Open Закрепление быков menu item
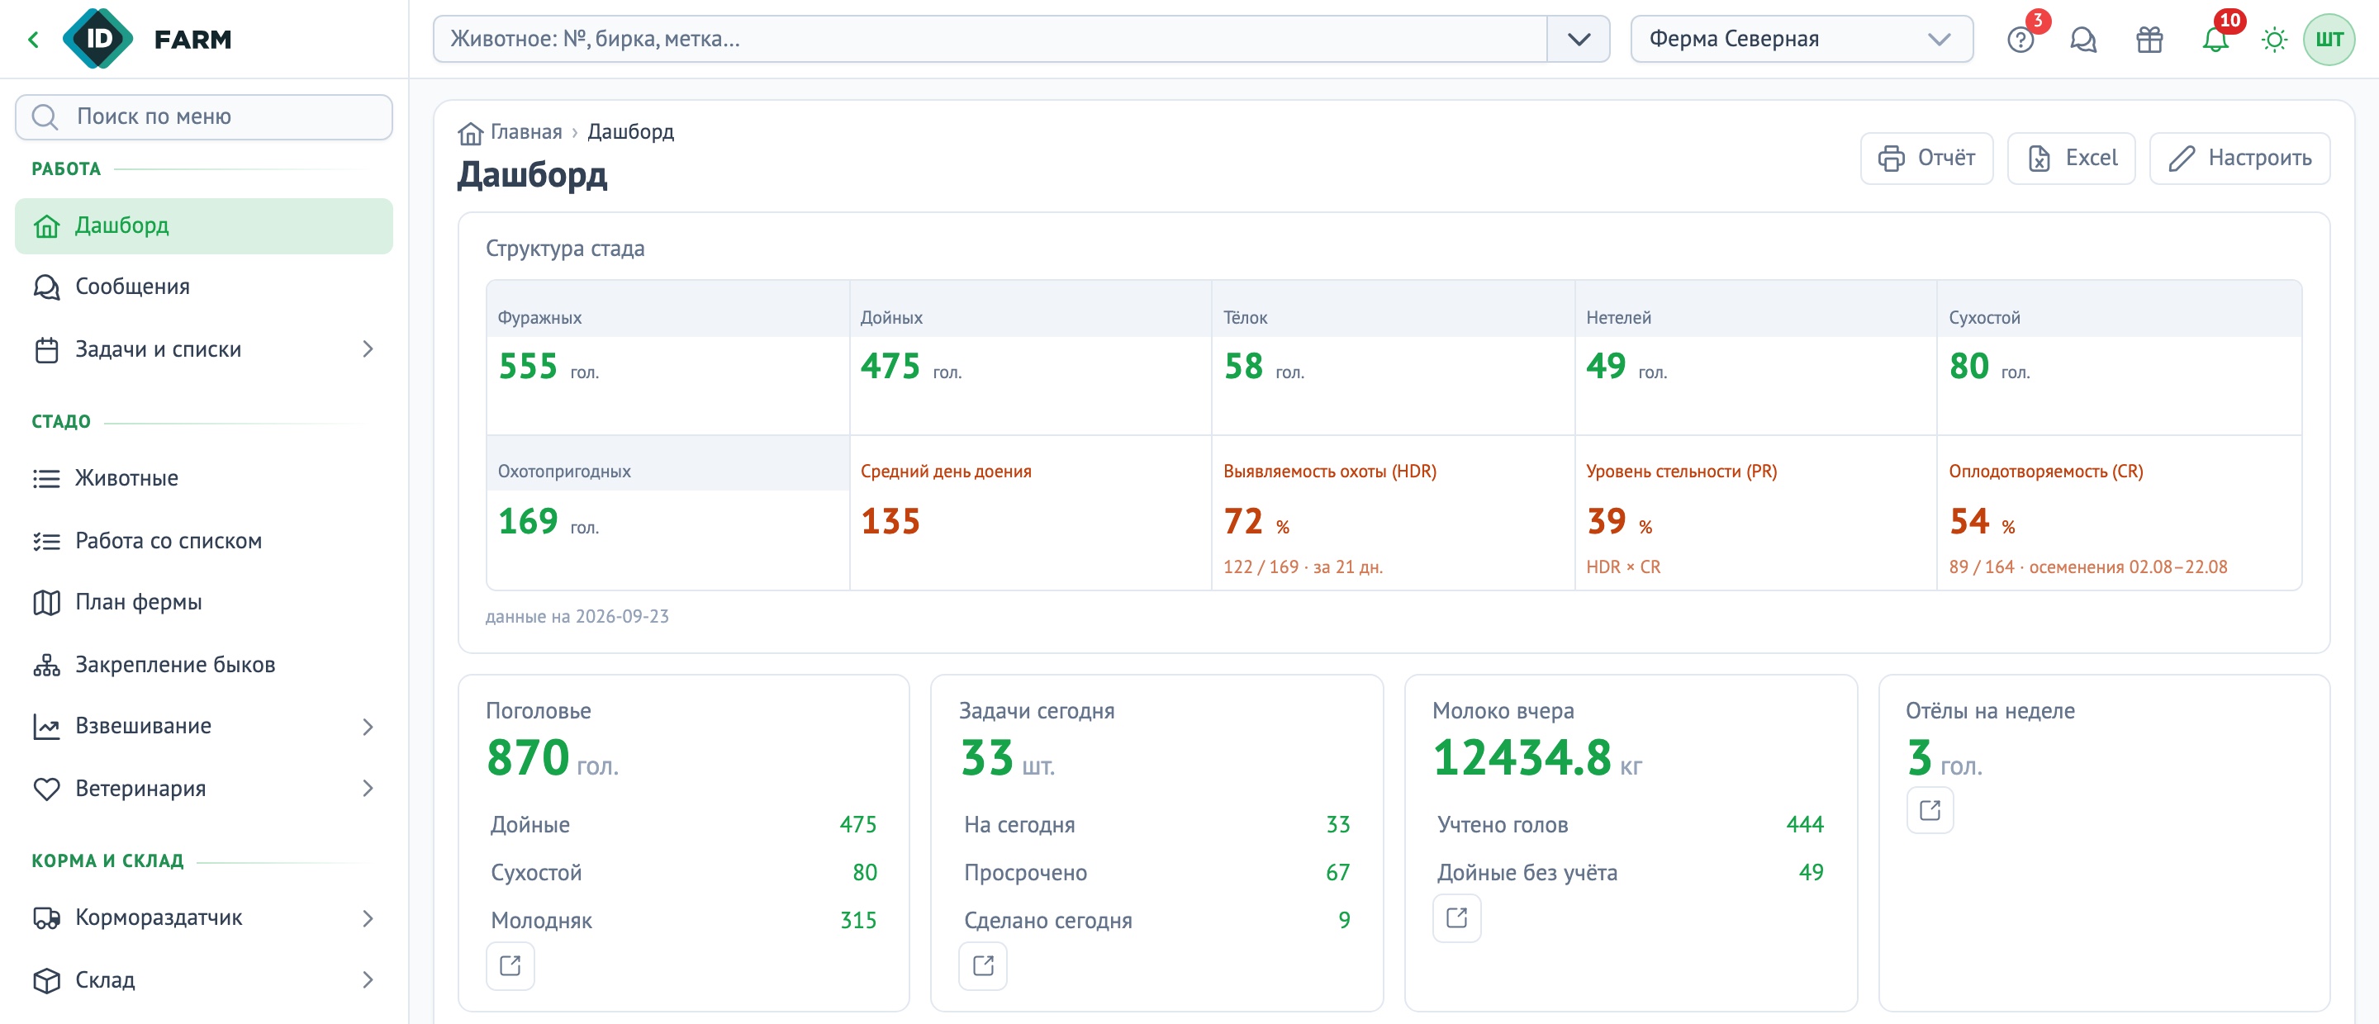The height and width of the screenshot is (1024, 2379). point(203,664)
